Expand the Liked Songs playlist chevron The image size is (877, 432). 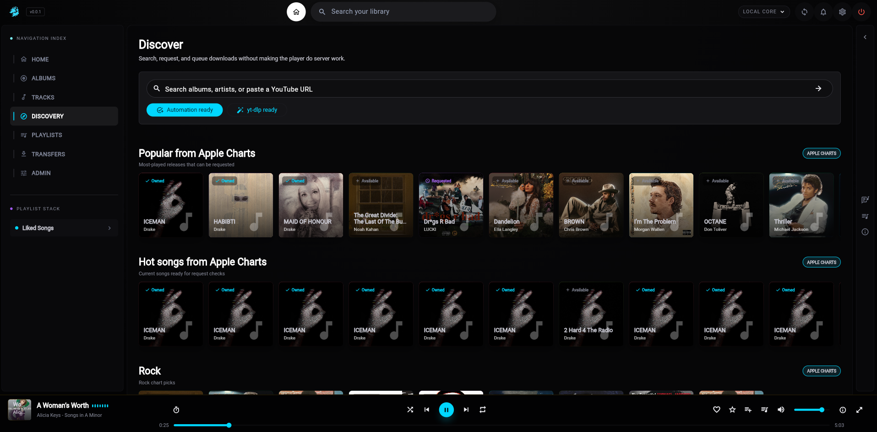(109, 228)
